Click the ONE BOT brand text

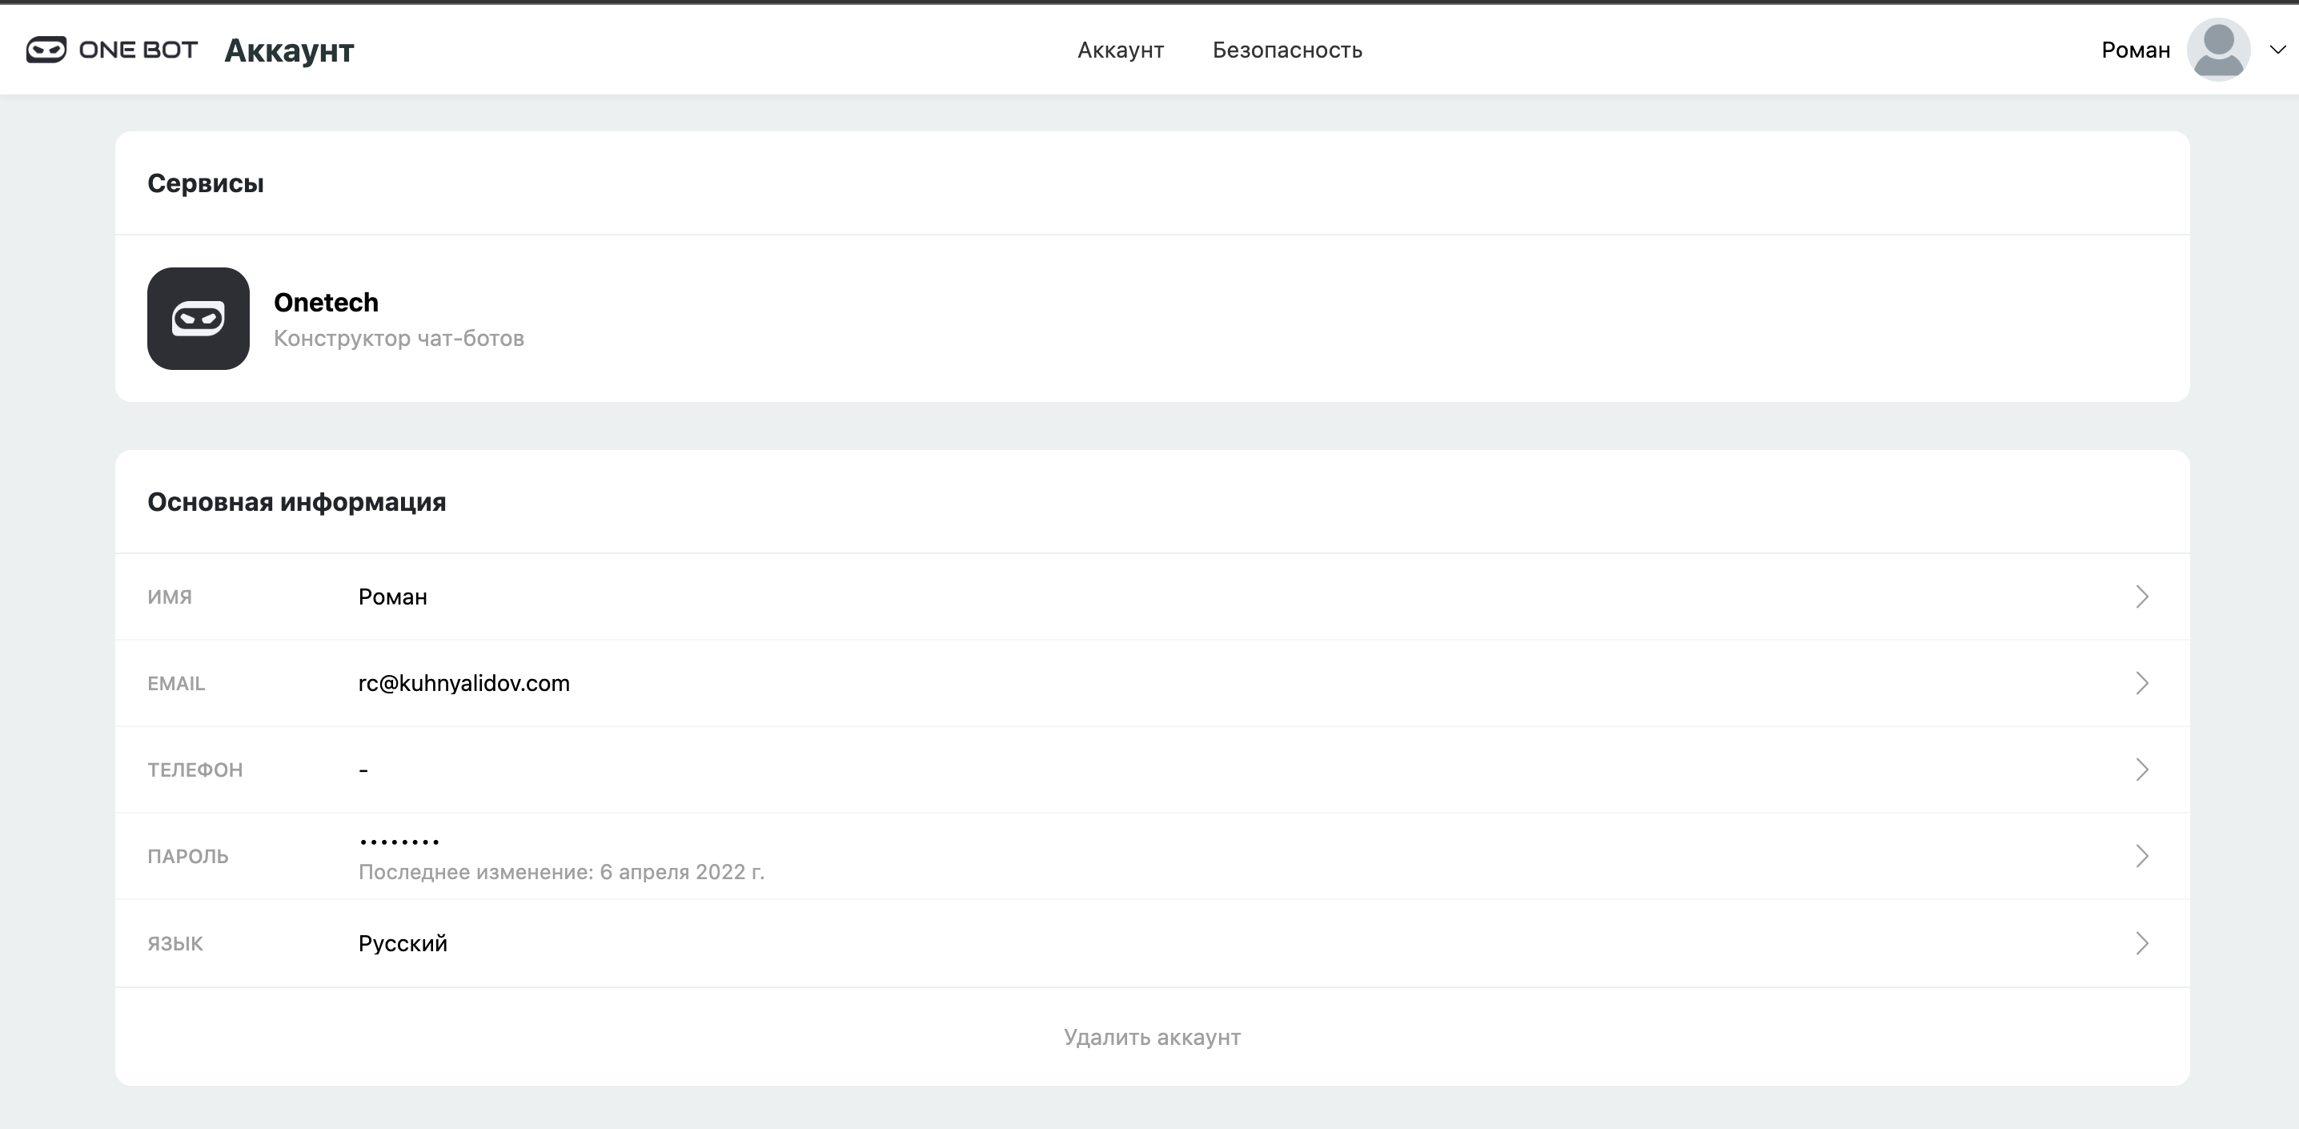pos(138,50)
